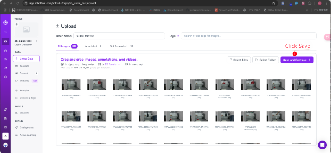The height and width of the screenshot is (153, 331).
Task: Click the ob_calss_test project name
Action: click(x=23, y=41)
